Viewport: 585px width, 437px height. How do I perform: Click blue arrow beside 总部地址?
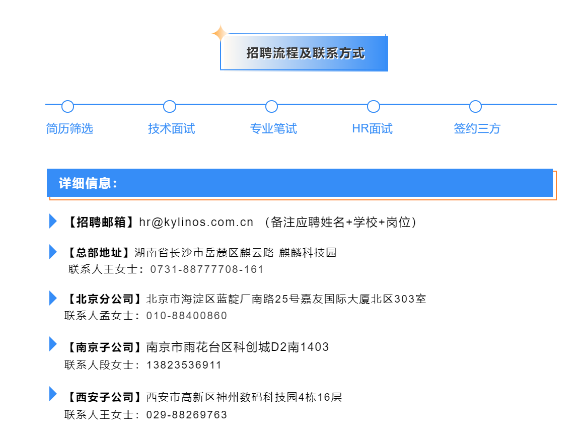[53, 252]
